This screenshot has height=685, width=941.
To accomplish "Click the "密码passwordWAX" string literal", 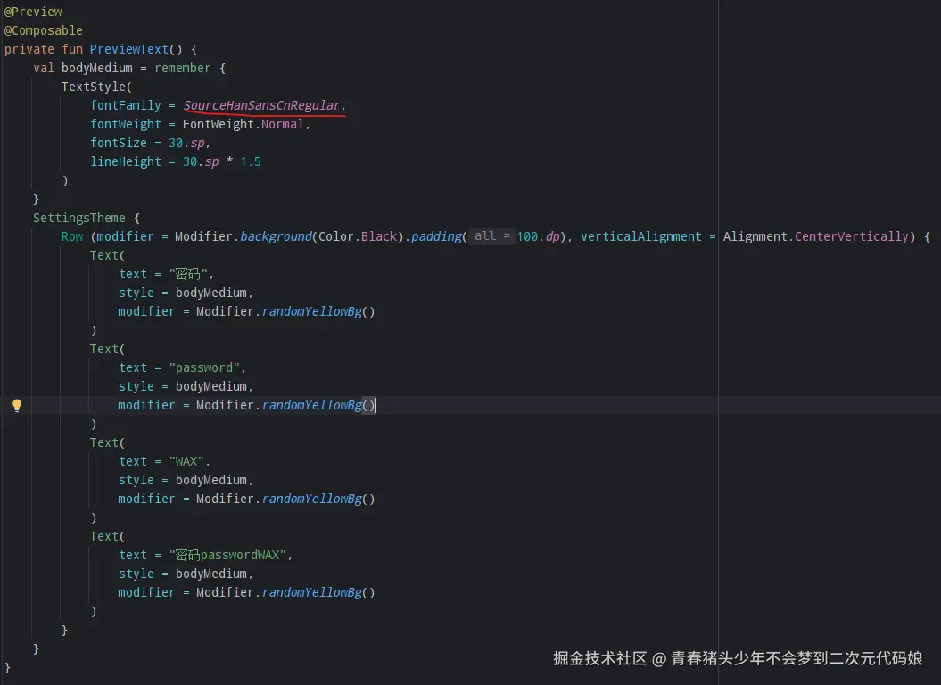I will pyautogui.click(x=227, y=556).
